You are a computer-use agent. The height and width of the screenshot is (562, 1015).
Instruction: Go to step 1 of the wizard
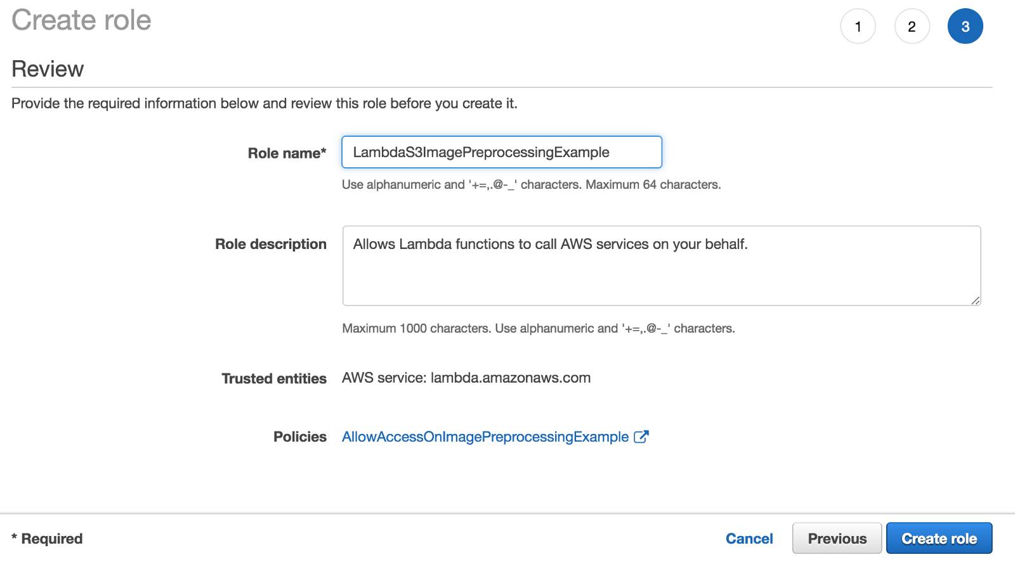click(x=858, y=27)
